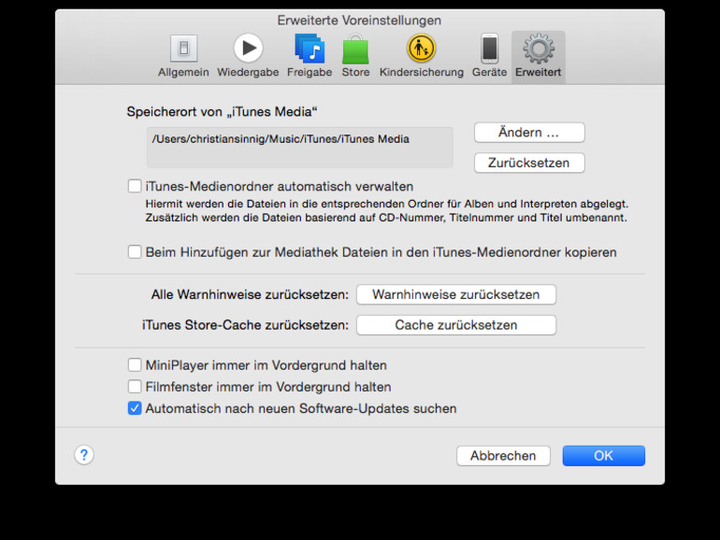Click the Speicherort von „iTunes Media“ heading
This screenshot has height=540, width=720.
[223, 112]
